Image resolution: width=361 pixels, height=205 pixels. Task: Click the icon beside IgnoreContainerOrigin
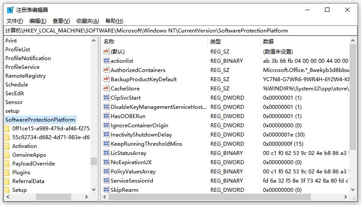106,125
